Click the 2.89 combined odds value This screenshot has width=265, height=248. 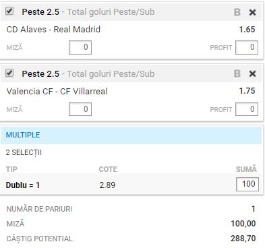[107, 185]
